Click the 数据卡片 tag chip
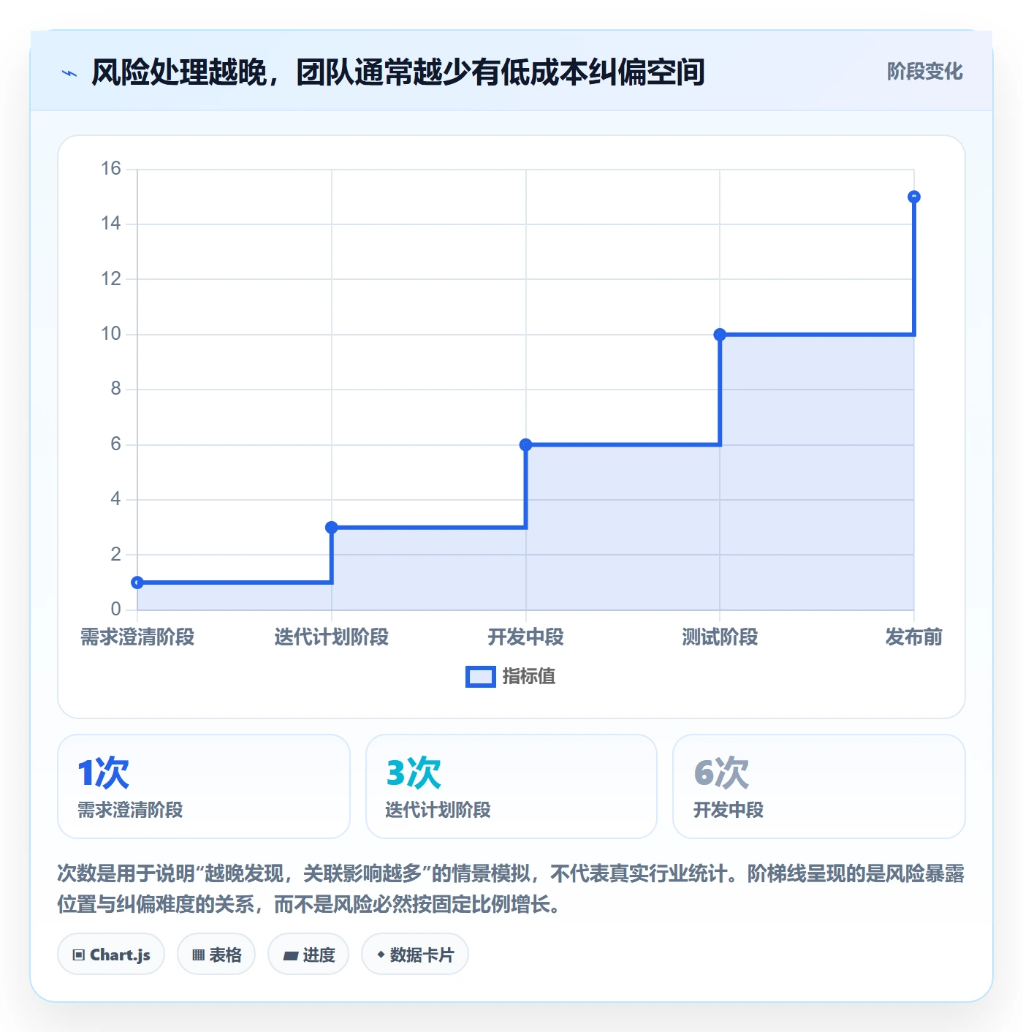1023x1032 pixels. click(x=415, y=955)
